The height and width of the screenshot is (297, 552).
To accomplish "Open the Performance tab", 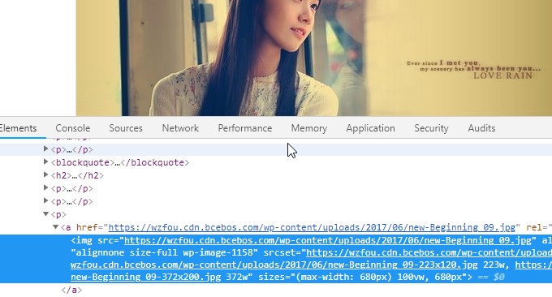I will 245,128.
